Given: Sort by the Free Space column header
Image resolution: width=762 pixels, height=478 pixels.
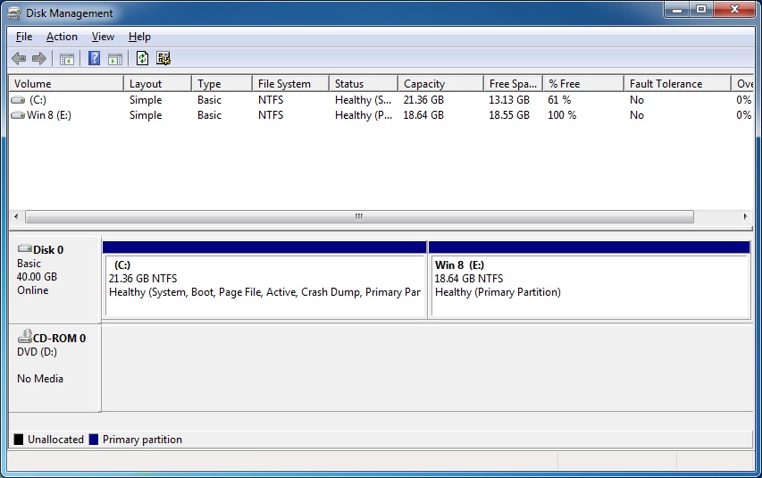Looking at the screenshot, I should point(513,84).
